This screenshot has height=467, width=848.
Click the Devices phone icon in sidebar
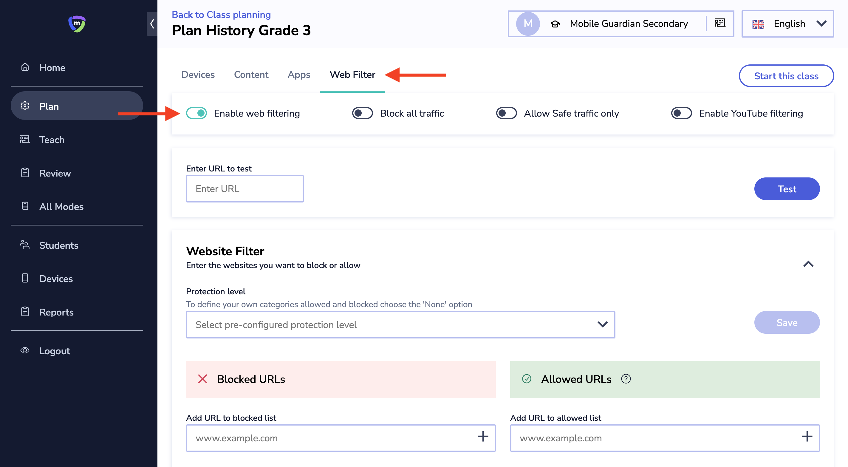(x=25, y=278)
